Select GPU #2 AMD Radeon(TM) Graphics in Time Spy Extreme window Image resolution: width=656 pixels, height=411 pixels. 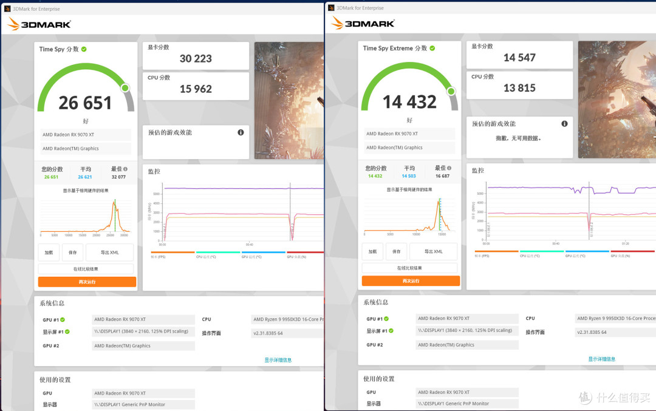coord(467,345)
